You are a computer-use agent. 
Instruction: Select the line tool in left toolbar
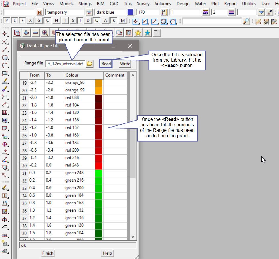tap(5, 50)
